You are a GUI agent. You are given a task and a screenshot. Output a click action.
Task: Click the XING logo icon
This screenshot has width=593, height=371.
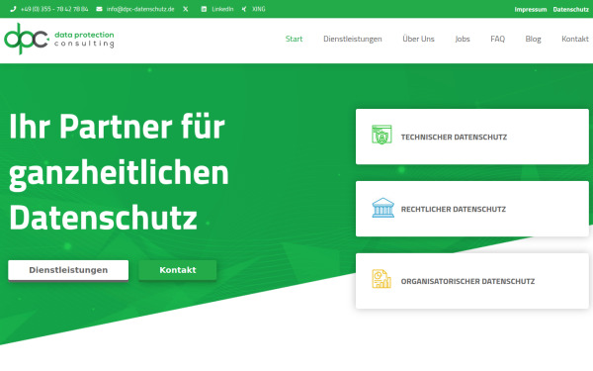pyautogui.click(x=244, y=9)
